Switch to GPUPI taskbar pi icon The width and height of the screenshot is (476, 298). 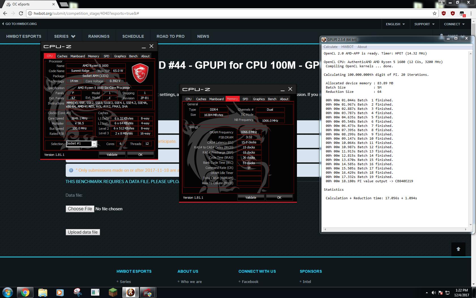tap(130, 292)
